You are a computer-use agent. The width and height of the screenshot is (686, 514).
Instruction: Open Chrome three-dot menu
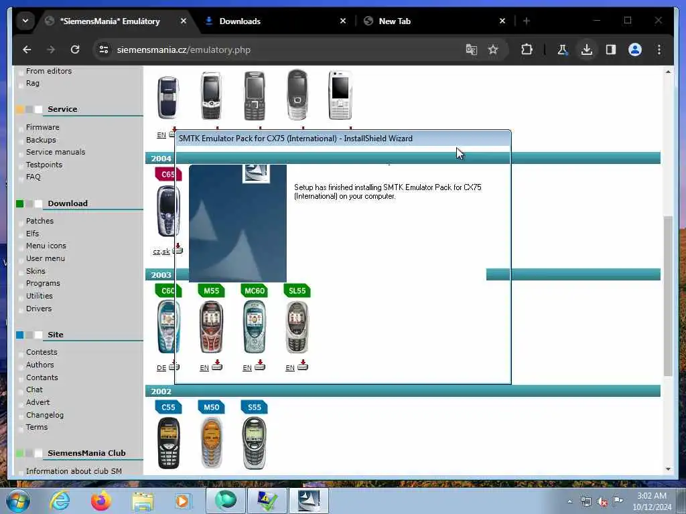[x=659, y=50]
